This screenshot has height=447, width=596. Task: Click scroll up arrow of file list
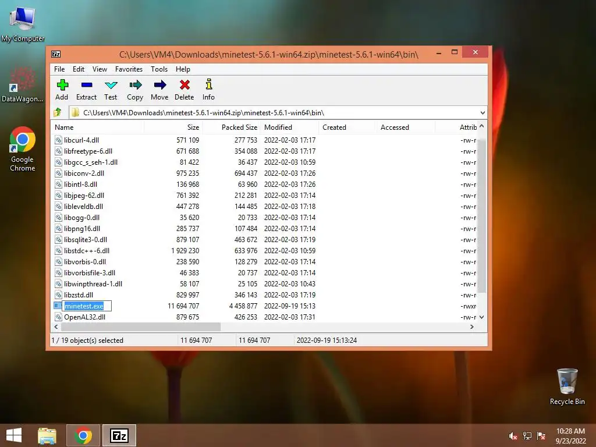tap(481, 126)
